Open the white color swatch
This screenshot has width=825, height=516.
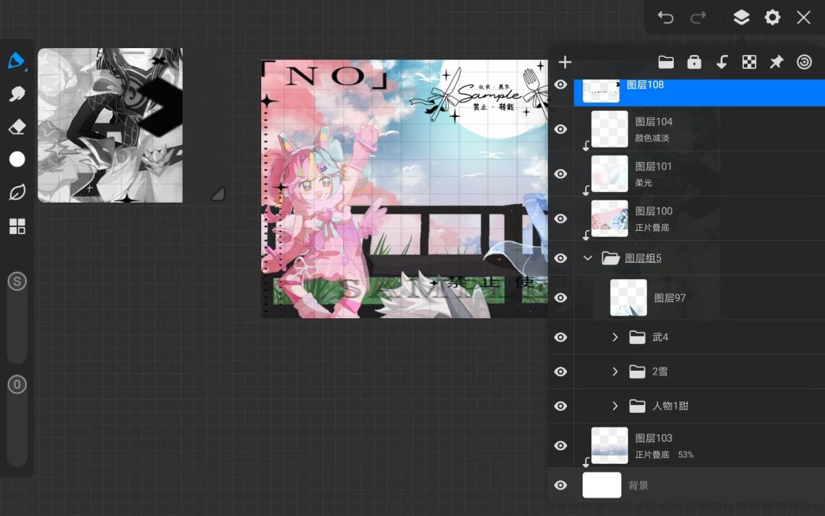(17, 160)
